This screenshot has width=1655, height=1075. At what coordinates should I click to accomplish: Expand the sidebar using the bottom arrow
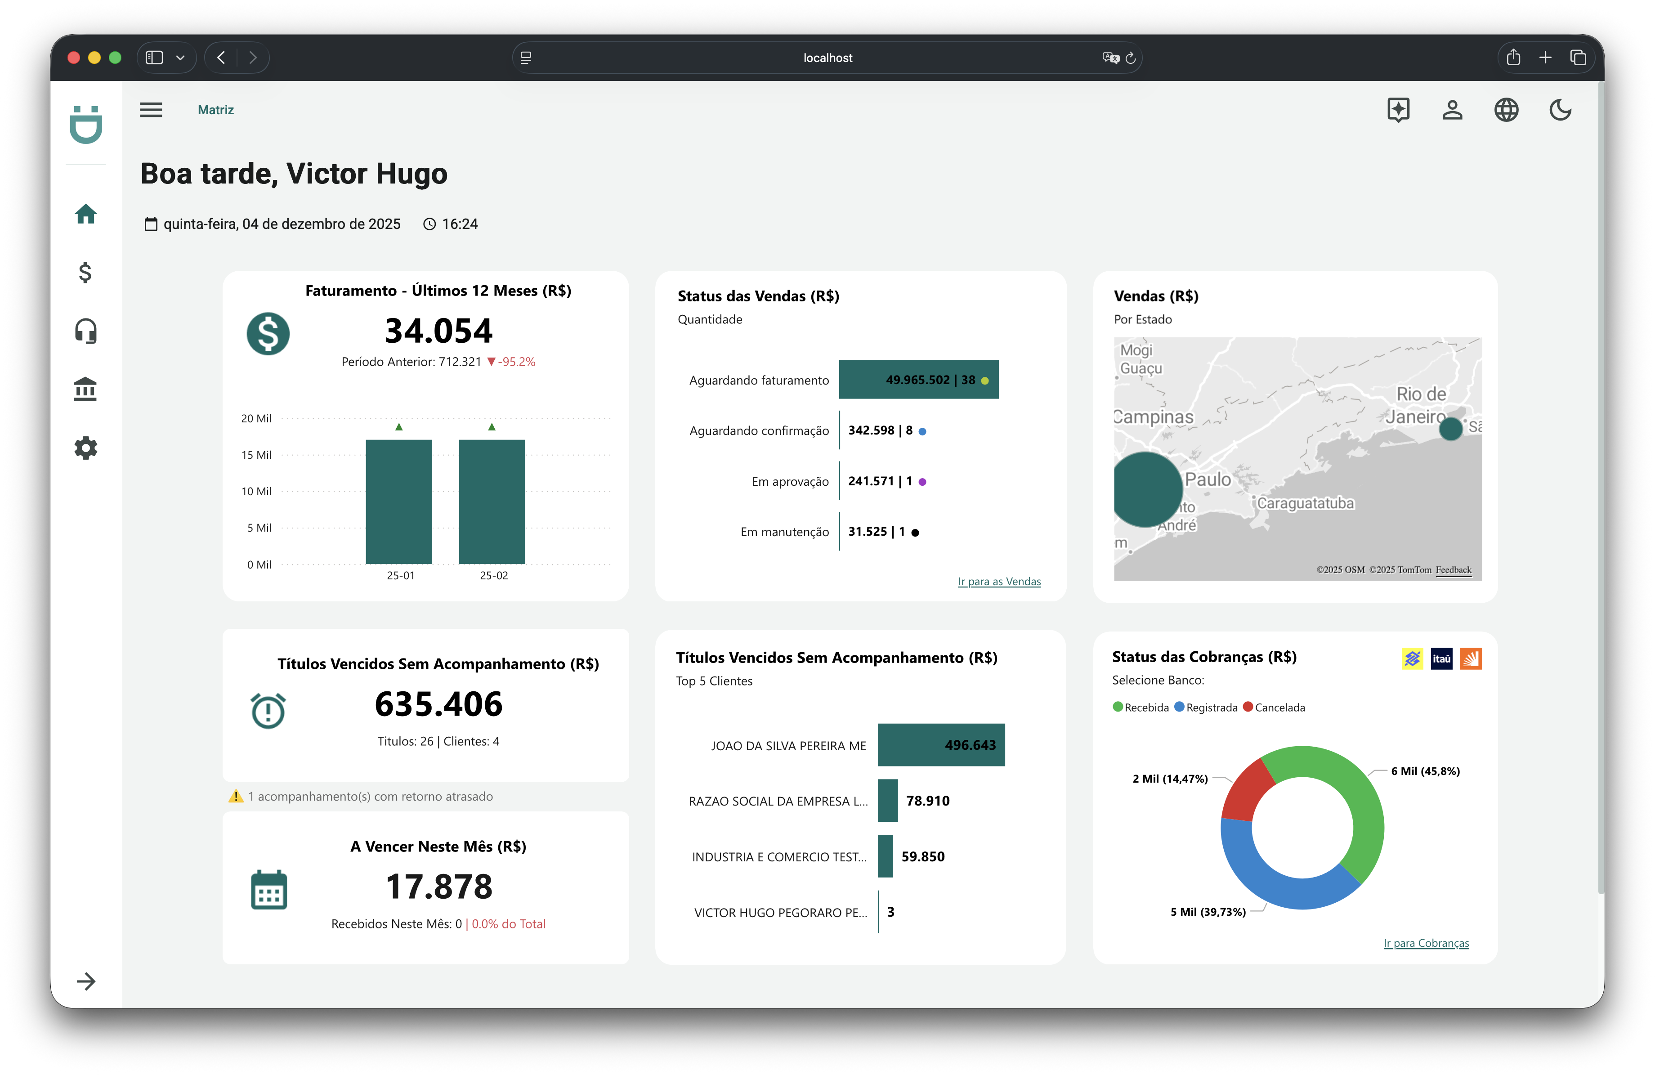(86, 982)
